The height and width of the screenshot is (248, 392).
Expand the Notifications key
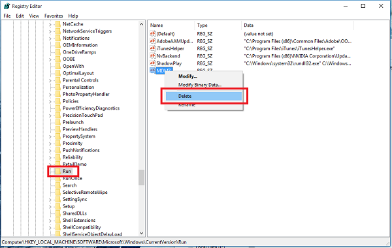(x=50, y=39)
